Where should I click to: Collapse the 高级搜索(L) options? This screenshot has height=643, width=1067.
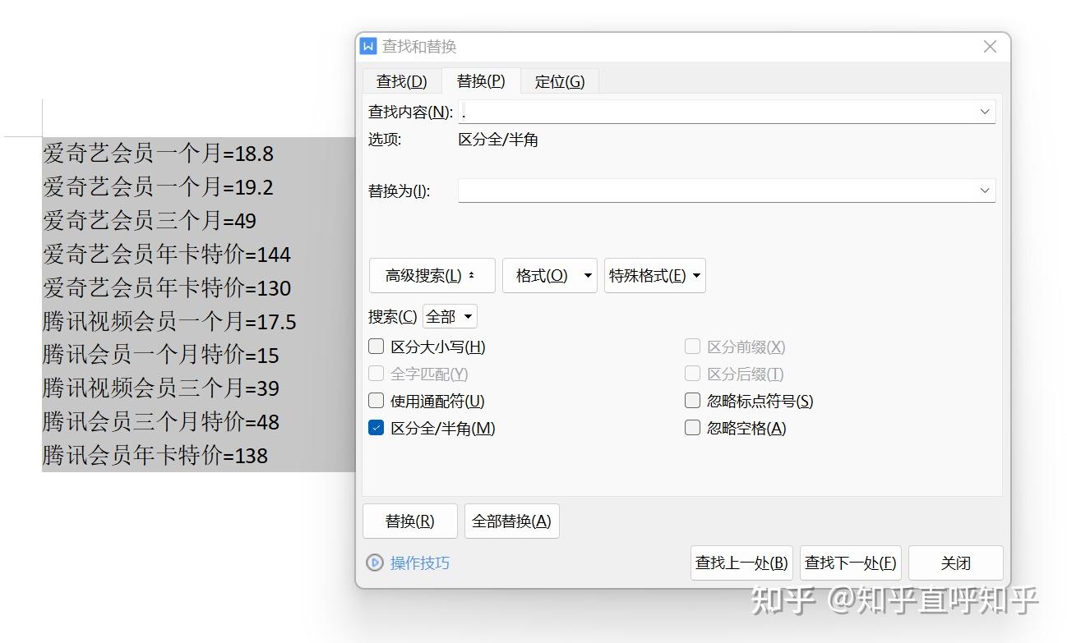pyautogui.click(x=432, y=276)
